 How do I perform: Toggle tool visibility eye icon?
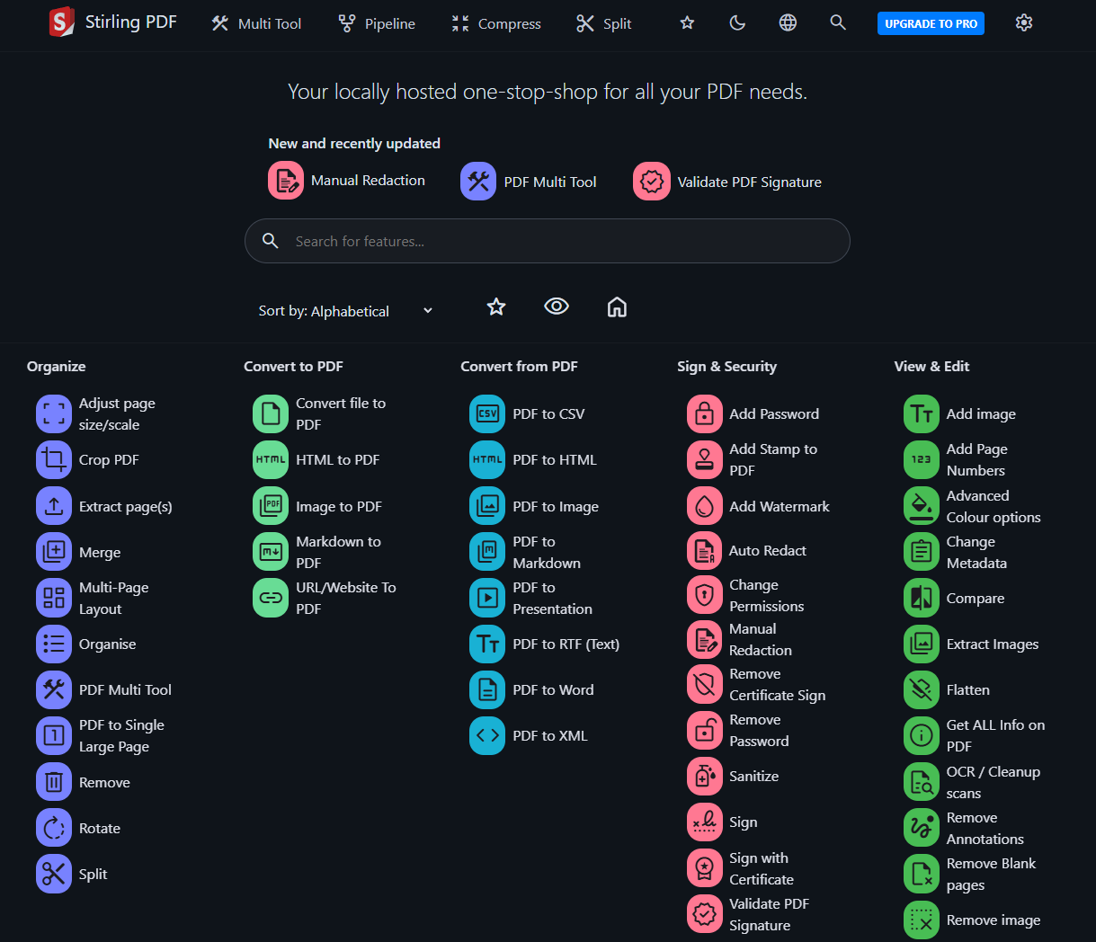(x=557, y=307)
